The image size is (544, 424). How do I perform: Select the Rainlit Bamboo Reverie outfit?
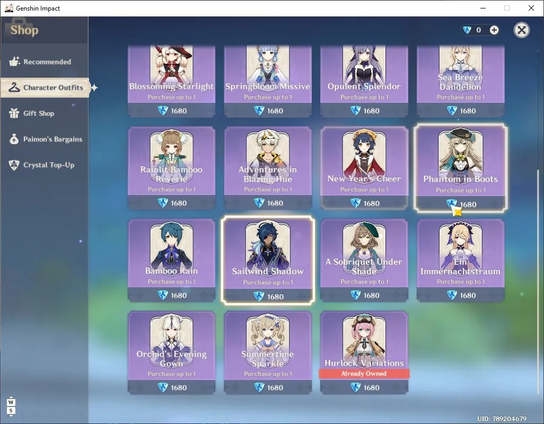tap(171, 168)
